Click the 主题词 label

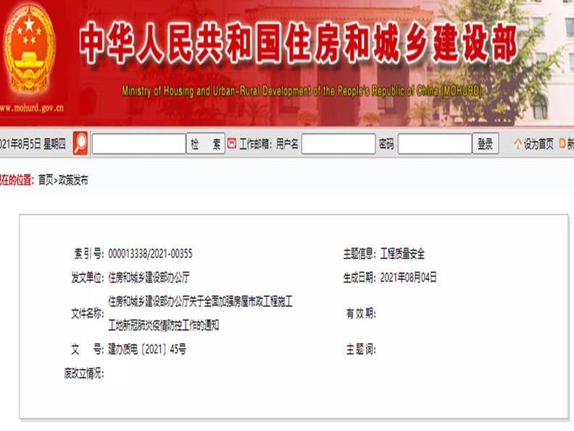coord(361,349)
